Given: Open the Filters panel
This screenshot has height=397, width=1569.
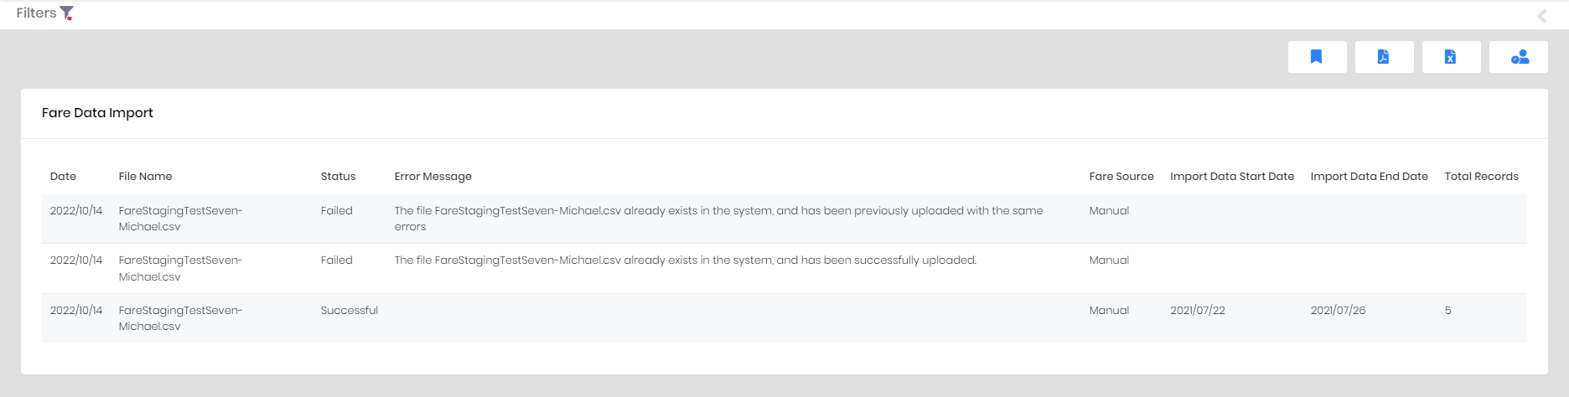Looking at the screenshot, I should click(x=45, y=13).
